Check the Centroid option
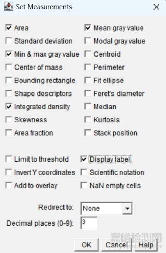Screen dimensions: 166x253 [88, 54]
